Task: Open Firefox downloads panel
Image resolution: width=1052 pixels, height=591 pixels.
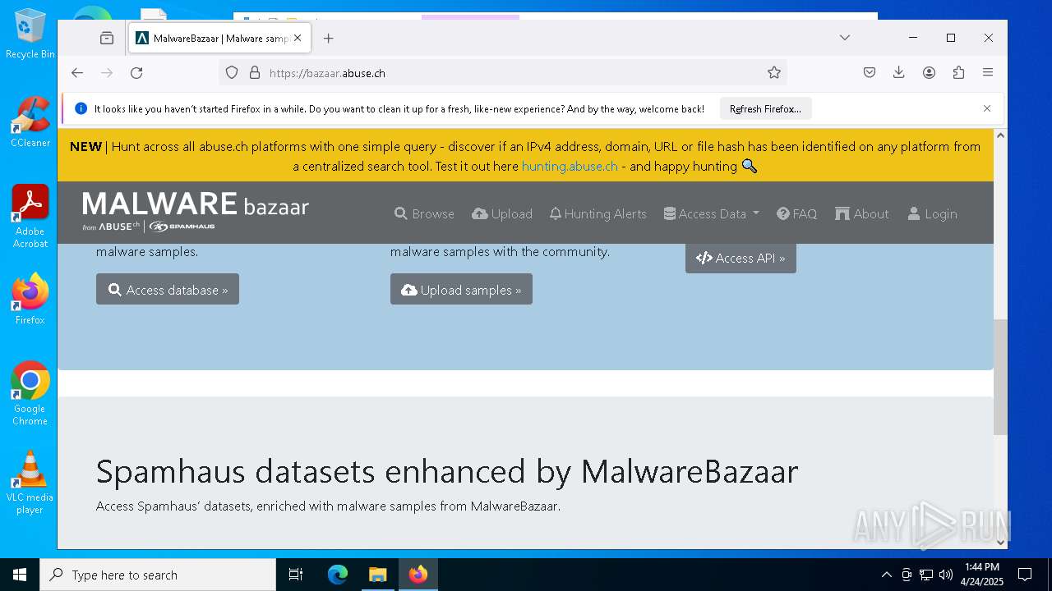Action: (x=899, y=73)
